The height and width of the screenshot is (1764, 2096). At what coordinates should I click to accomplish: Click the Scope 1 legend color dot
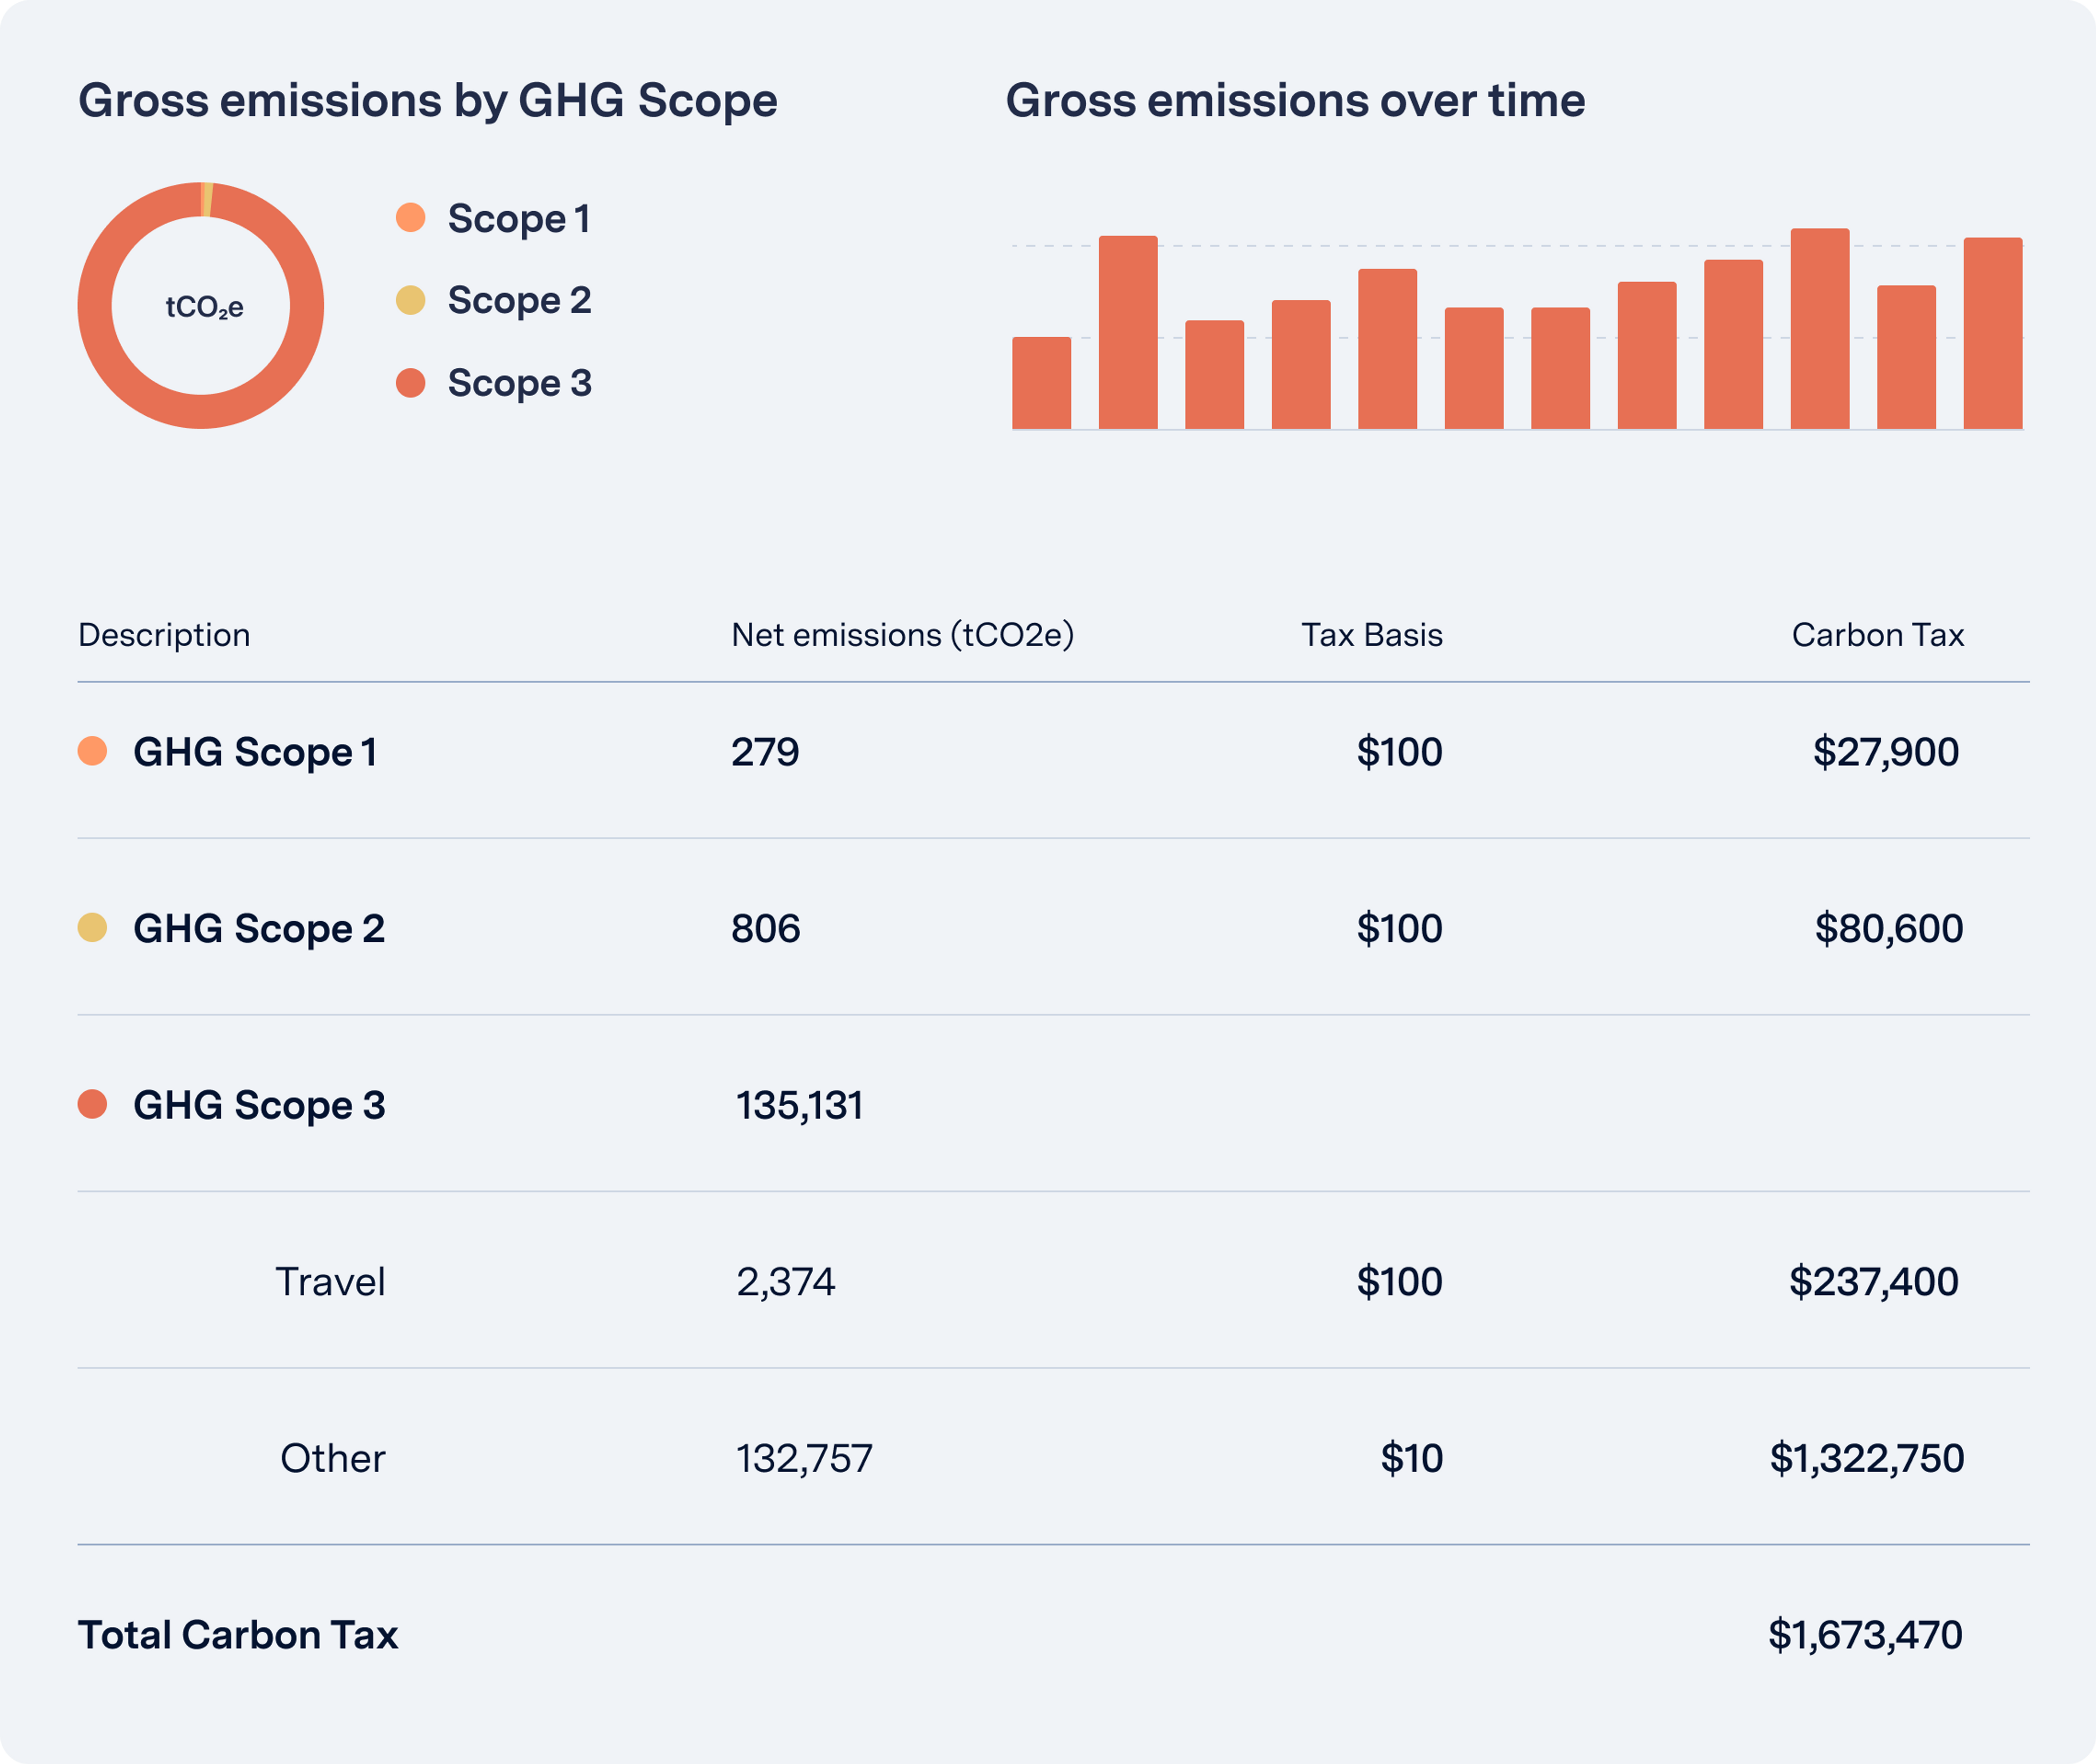pyautogui.click(x=410, y=217)
